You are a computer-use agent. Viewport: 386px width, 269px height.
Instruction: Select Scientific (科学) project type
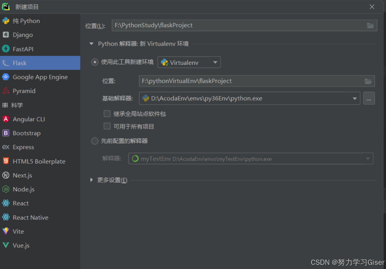pos(40,105)
